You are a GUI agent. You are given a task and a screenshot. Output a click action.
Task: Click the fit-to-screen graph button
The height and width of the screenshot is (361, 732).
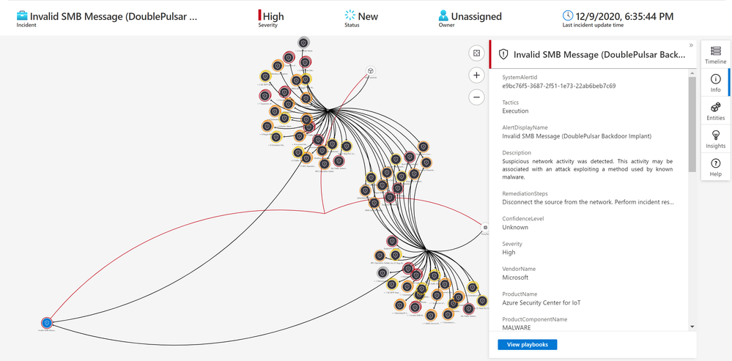coord(476,53)
